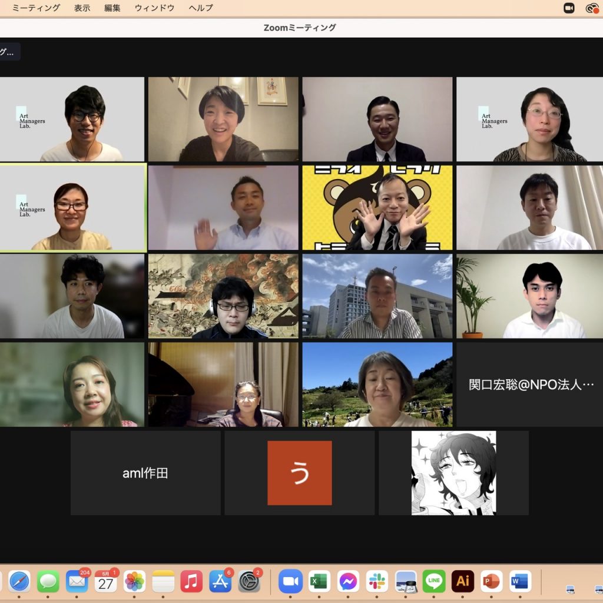Open the Calendar icon showing 27

pyautogui.click(x=106, y=581)
